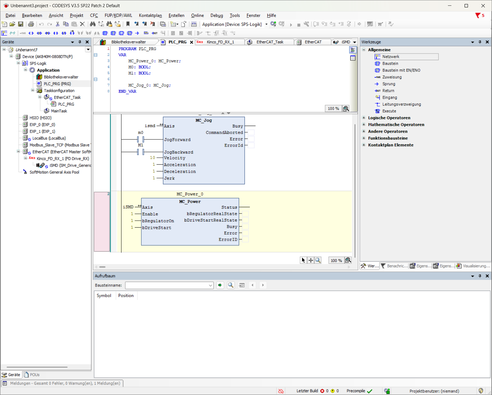Switch to POUs view tab

tap(32, 375)
